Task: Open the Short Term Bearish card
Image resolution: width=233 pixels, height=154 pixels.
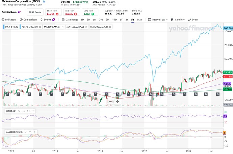Action: point(53,12)
